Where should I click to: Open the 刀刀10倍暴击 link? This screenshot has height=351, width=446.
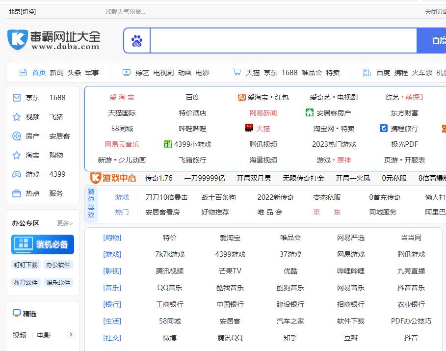[x=167, y=197]
